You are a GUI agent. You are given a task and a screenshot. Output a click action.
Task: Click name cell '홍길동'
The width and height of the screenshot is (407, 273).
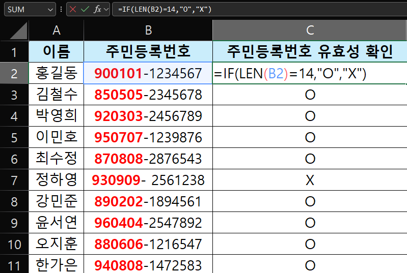[57, 73]
